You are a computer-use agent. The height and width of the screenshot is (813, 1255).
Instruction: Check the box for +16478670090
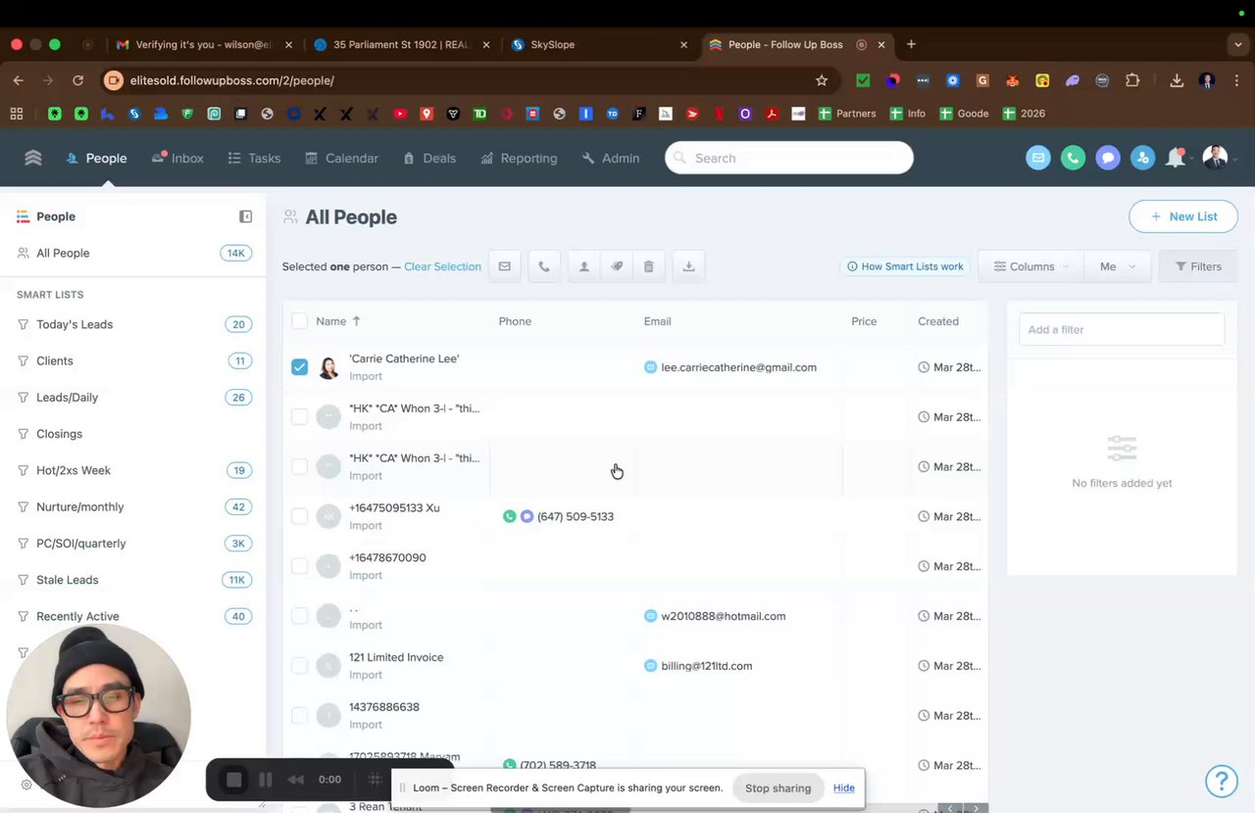299,566
